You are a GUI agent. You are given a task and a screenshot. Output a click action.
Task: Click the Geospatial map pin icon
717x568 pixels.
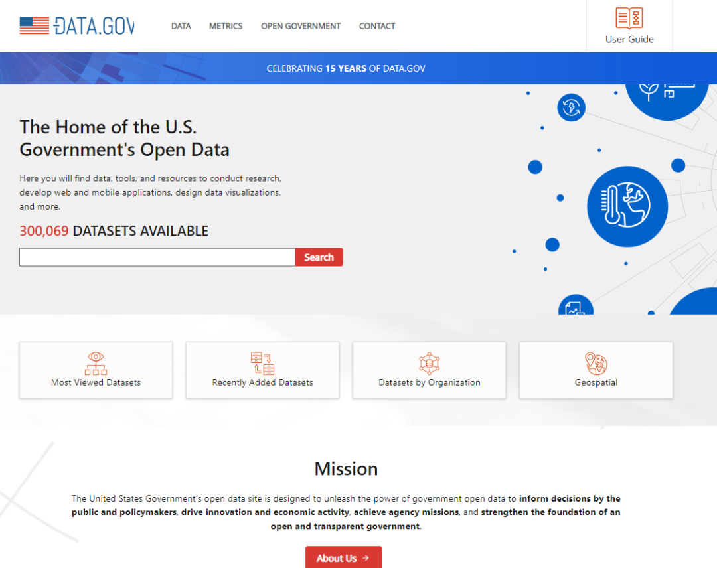pos(596,363)
